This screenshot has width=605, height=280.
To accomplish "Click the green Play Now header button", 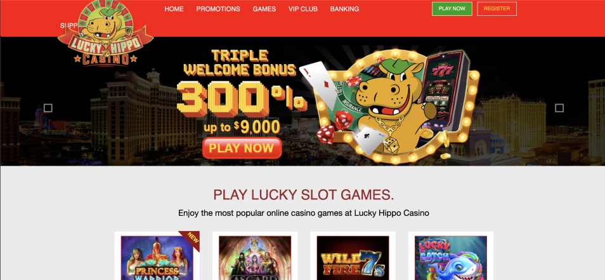I will tap(452, 9).
